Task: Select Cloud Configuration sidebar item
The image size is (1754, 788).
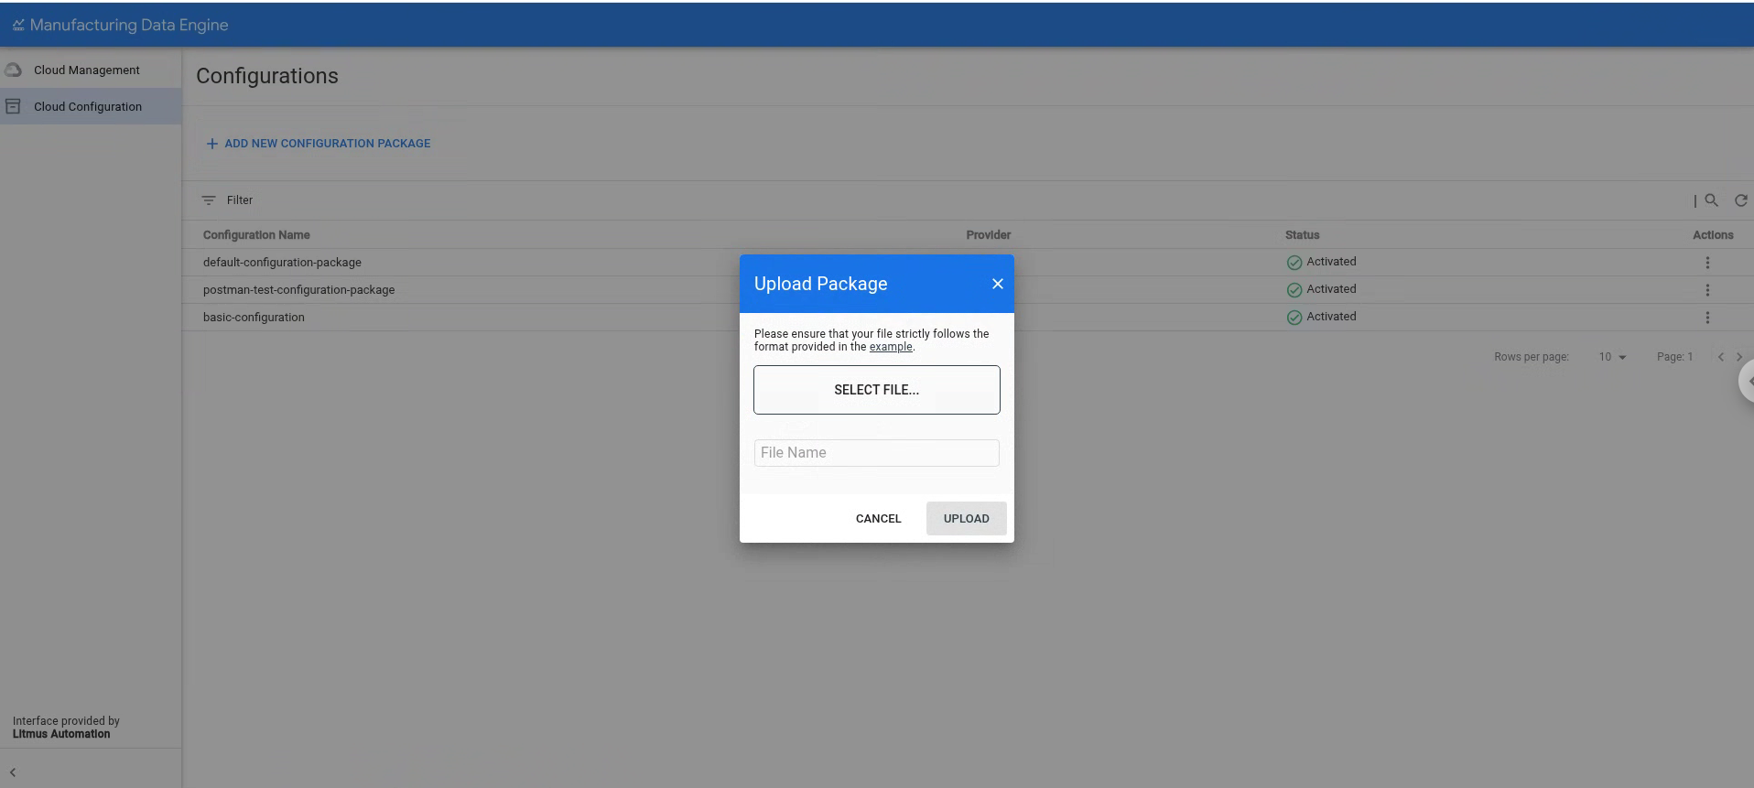Action: tap(88, 107)
